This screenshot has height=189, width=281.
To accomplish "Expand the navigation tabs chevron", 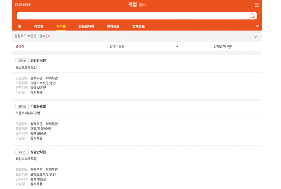I will coord(257,26).
